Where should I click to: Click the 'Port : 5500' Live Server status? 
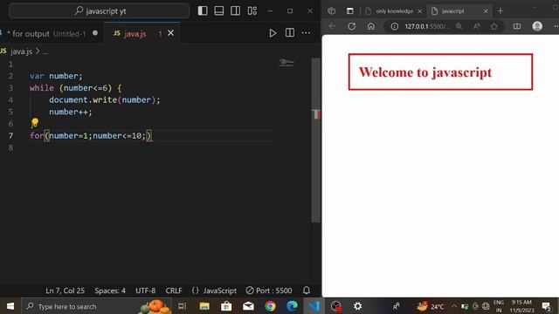coord(269,290)
